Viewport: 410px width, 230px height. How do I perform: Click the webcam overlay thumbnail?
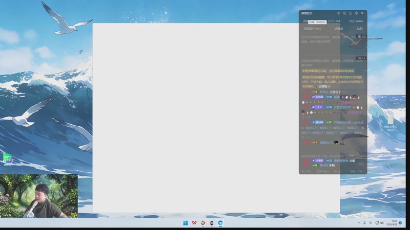click(x=39, y=196)
